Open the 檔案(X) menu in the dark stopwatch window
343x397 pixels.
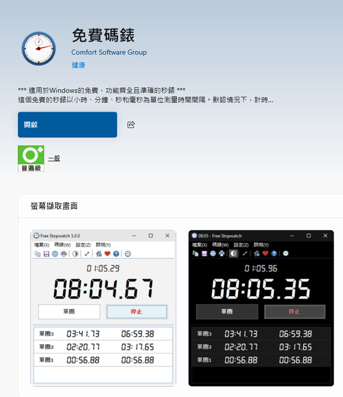[200, 245]
